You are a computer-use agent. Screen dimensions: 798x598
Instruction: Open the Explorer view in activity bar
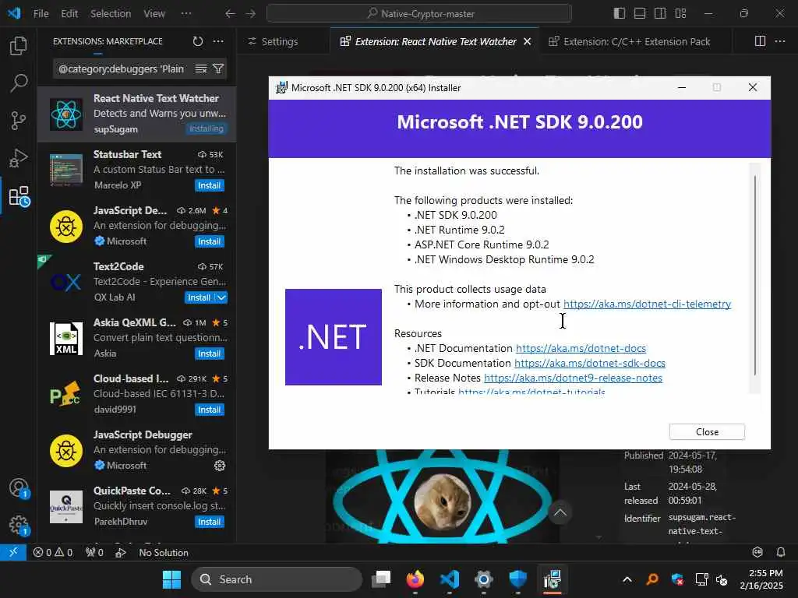point(19,46)
